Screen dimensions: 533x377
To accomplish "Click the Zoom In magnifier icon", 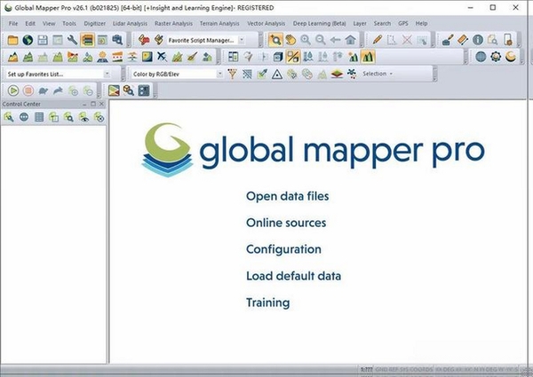I will click(x=306, y=40).
